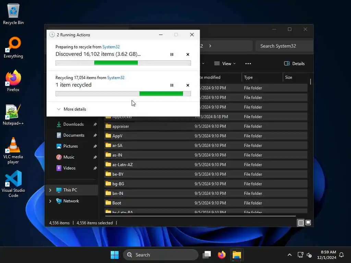Open the See more ellipsis menu
The image size is (351, 263).
pos(248,63)
